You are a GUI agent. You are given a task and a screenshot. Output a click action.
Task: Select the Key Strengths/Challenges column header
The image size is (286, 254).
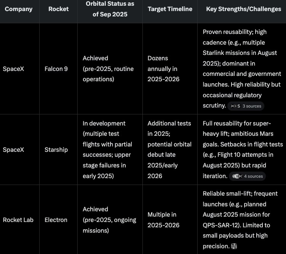(x=243, y=9)
